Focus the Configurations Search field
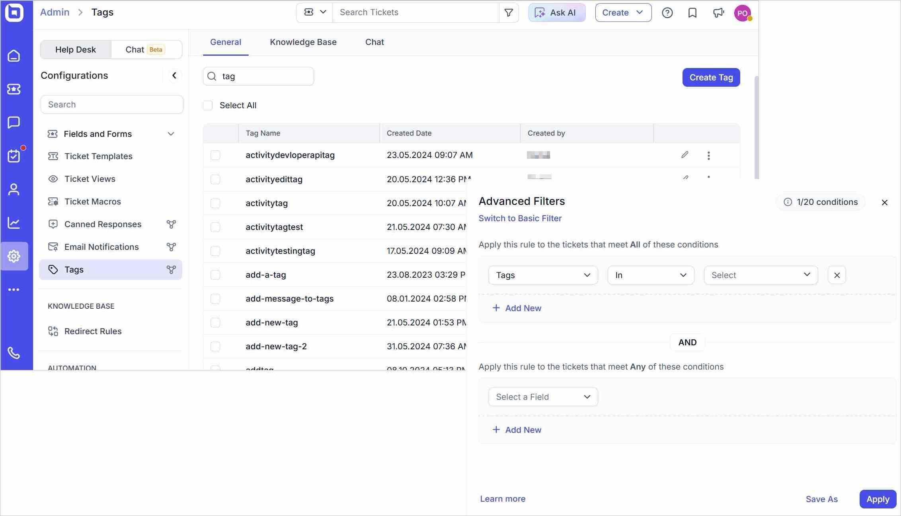The image size is (901, 516). pos(112,105)
